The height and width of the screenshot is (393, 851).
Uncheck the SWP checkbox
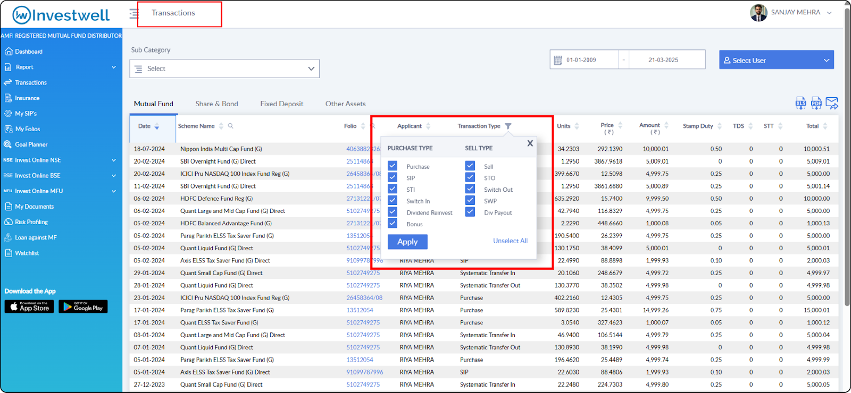(x=470, y=200)
